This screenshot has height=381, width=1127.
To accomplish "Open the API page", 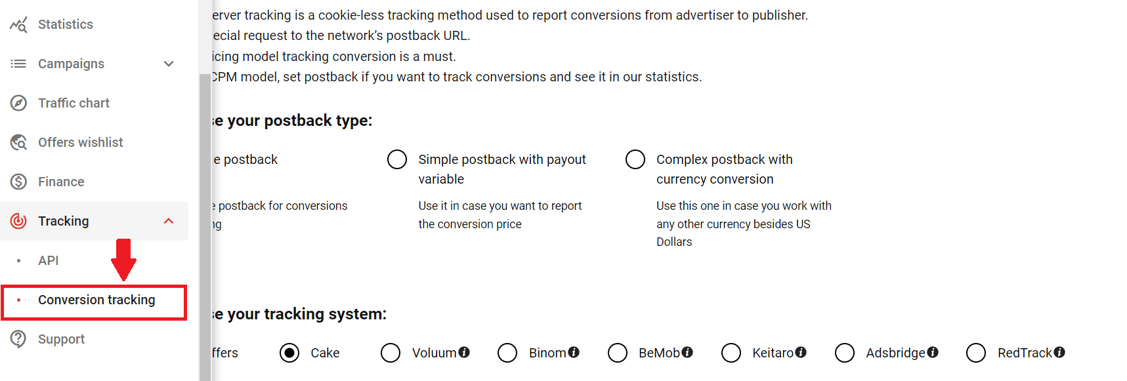I will (x=48, y=260).
